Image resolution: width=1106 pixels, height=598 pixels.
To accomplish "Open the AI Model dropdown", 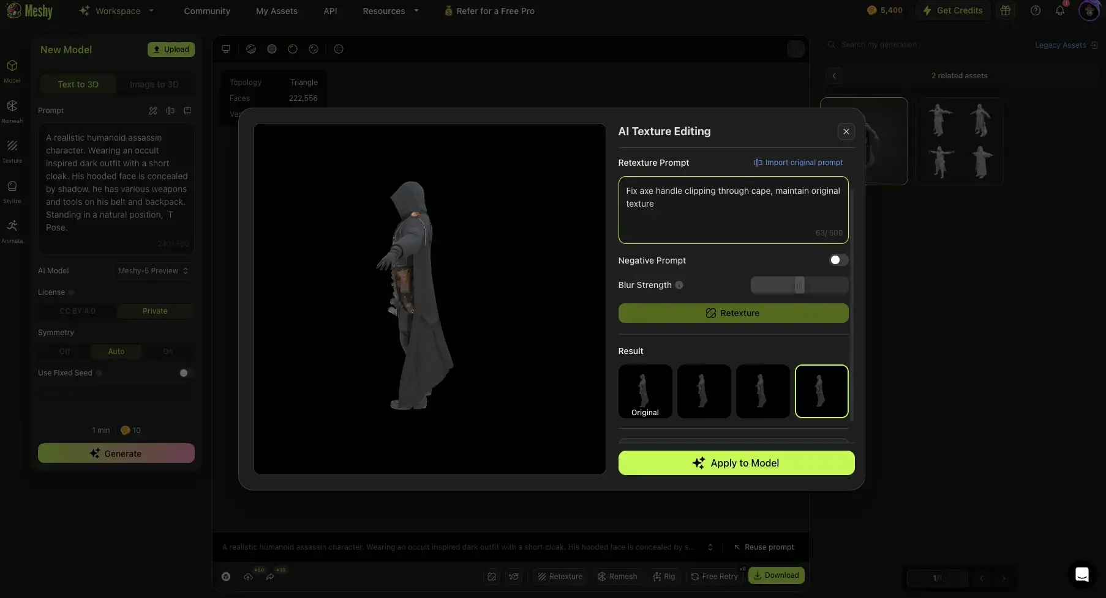I will pyautogui.click(x=152, y=271).
